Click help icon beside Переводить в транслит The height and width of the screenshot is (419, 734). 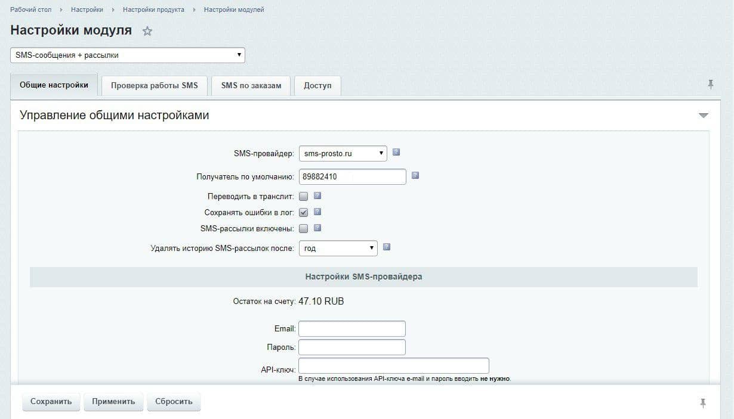[x=317, y=195]
